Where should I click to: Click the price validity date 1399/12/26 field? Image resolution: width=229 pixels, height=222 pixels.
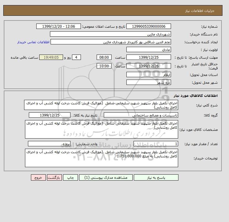click(148, 66)
